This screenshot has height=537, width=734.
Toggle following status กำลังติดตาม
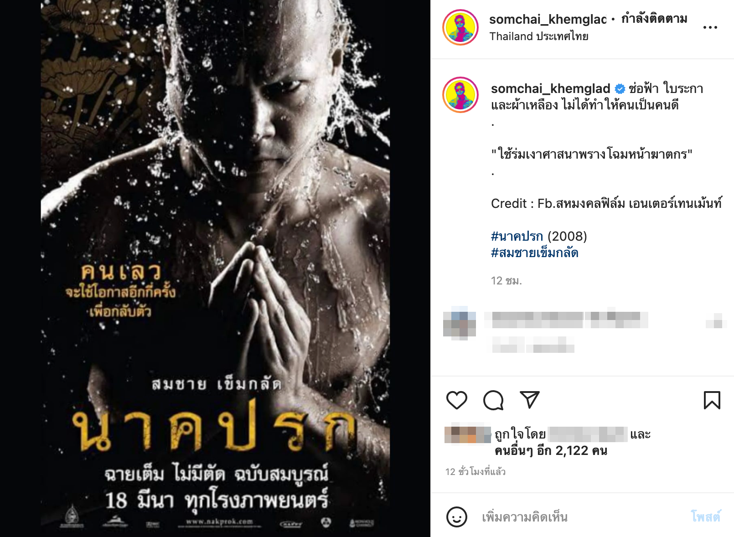654,19
